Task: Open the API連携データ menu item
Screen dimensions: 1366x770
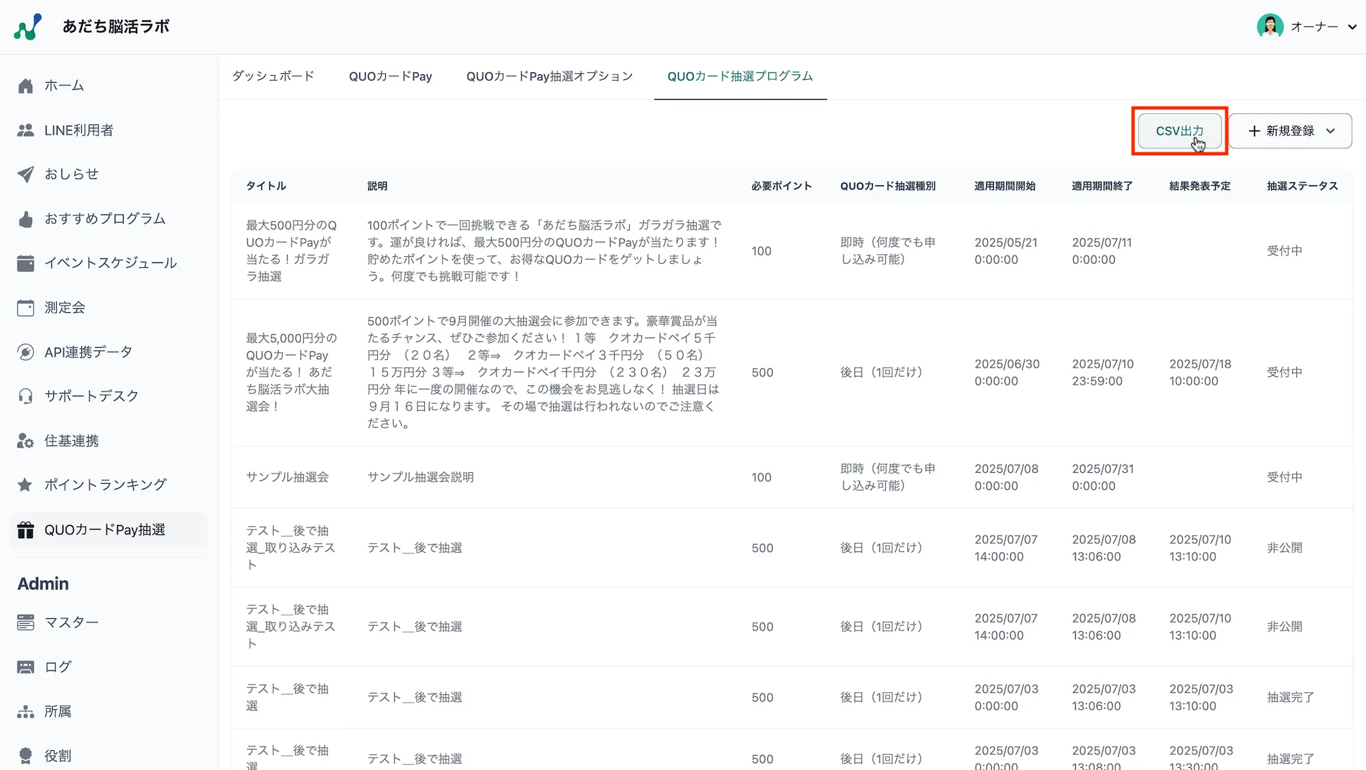Action: [x=88, y=353]
